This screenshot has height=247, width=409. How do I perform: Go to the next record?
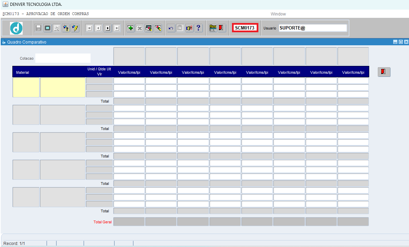click(108, 28)
